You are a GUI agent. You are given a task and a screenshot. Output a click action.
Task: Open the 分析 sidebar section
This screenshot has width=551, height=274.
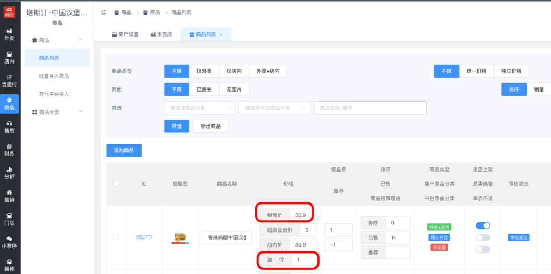click(10, 173)
